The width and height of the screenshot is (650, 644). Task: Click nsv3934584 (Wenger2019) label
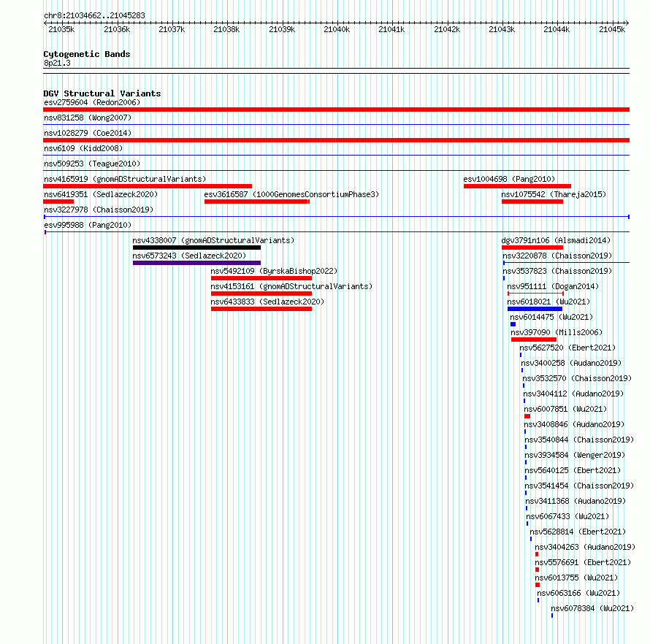pyautogui.click(x=575, y=455)
